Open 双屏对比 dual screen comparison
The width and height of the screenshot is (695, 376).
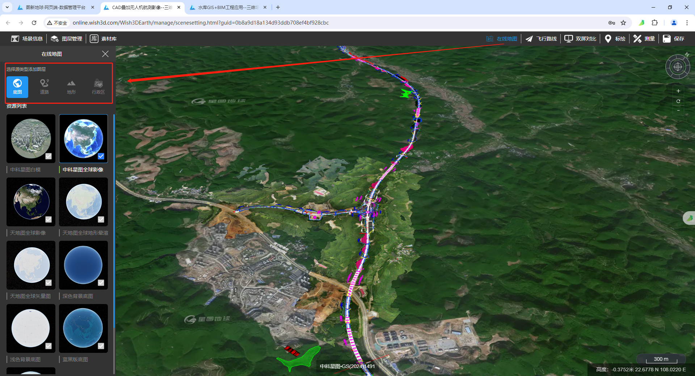580,39
